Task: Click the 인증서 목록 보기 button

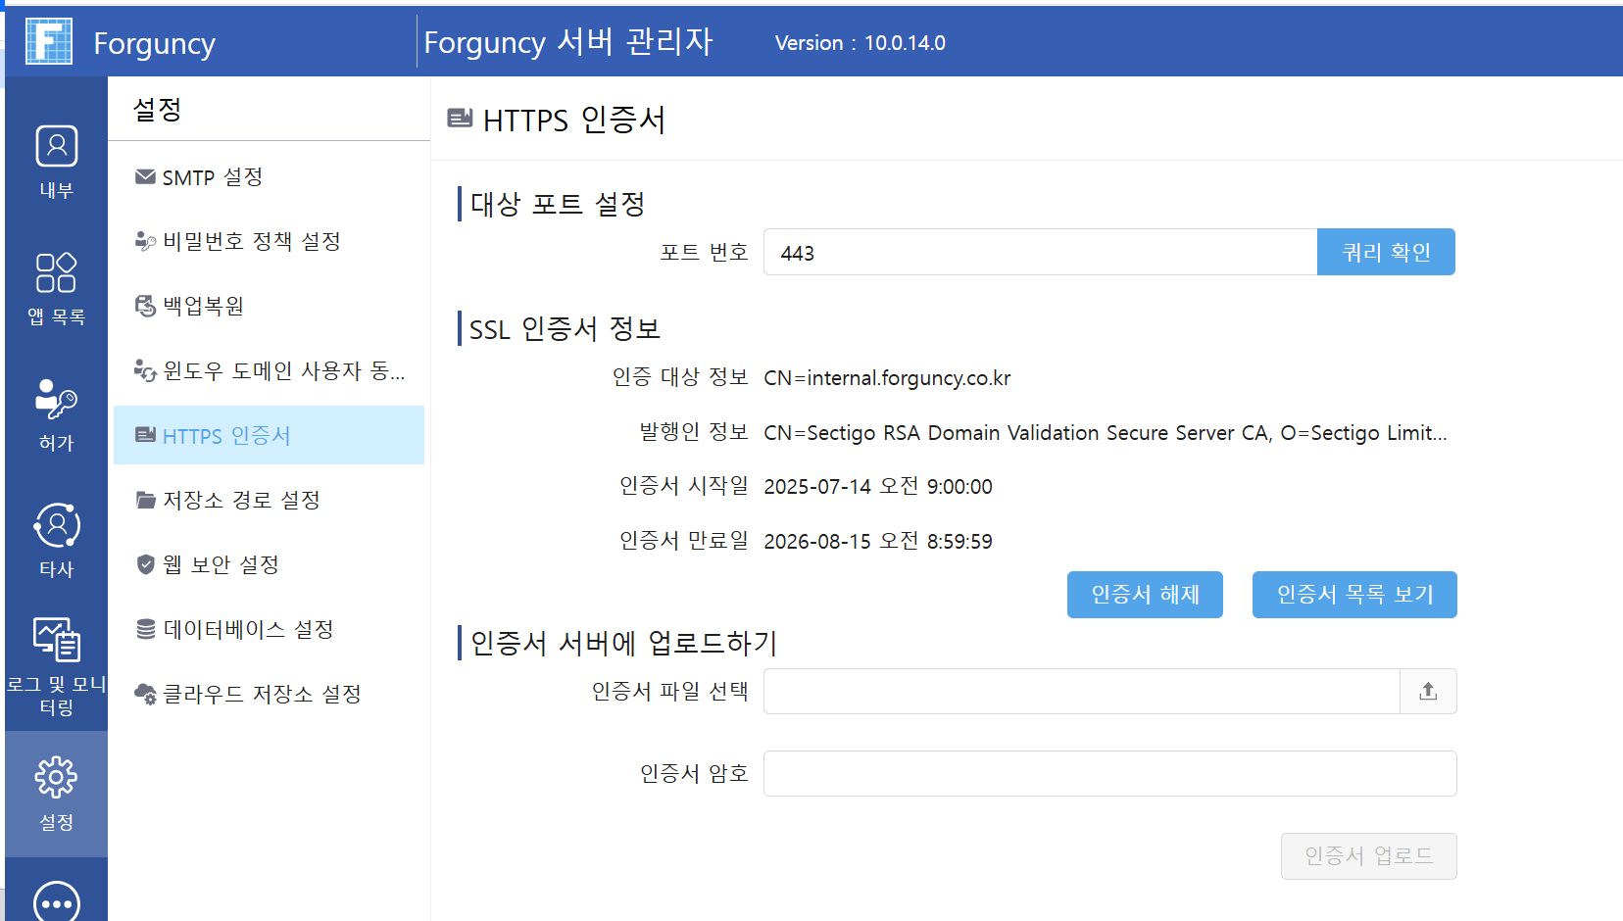Action: [x=1354, y=595]
